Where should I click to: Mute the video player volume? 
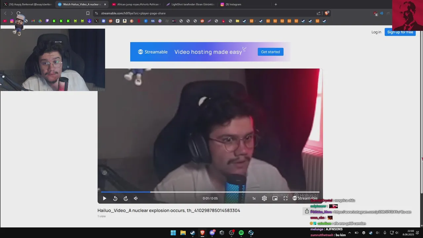(136, 198)
